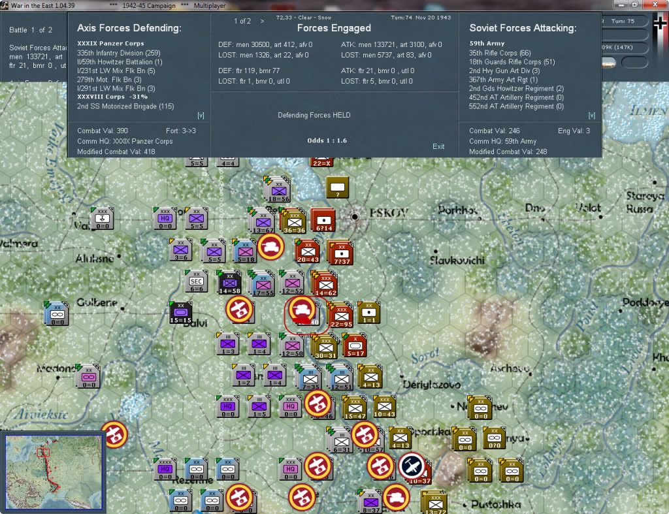Viewport: 669px width, 514px height.
Task: Expand the Axis Forces Defending unit list
Action: coord(201,116)
